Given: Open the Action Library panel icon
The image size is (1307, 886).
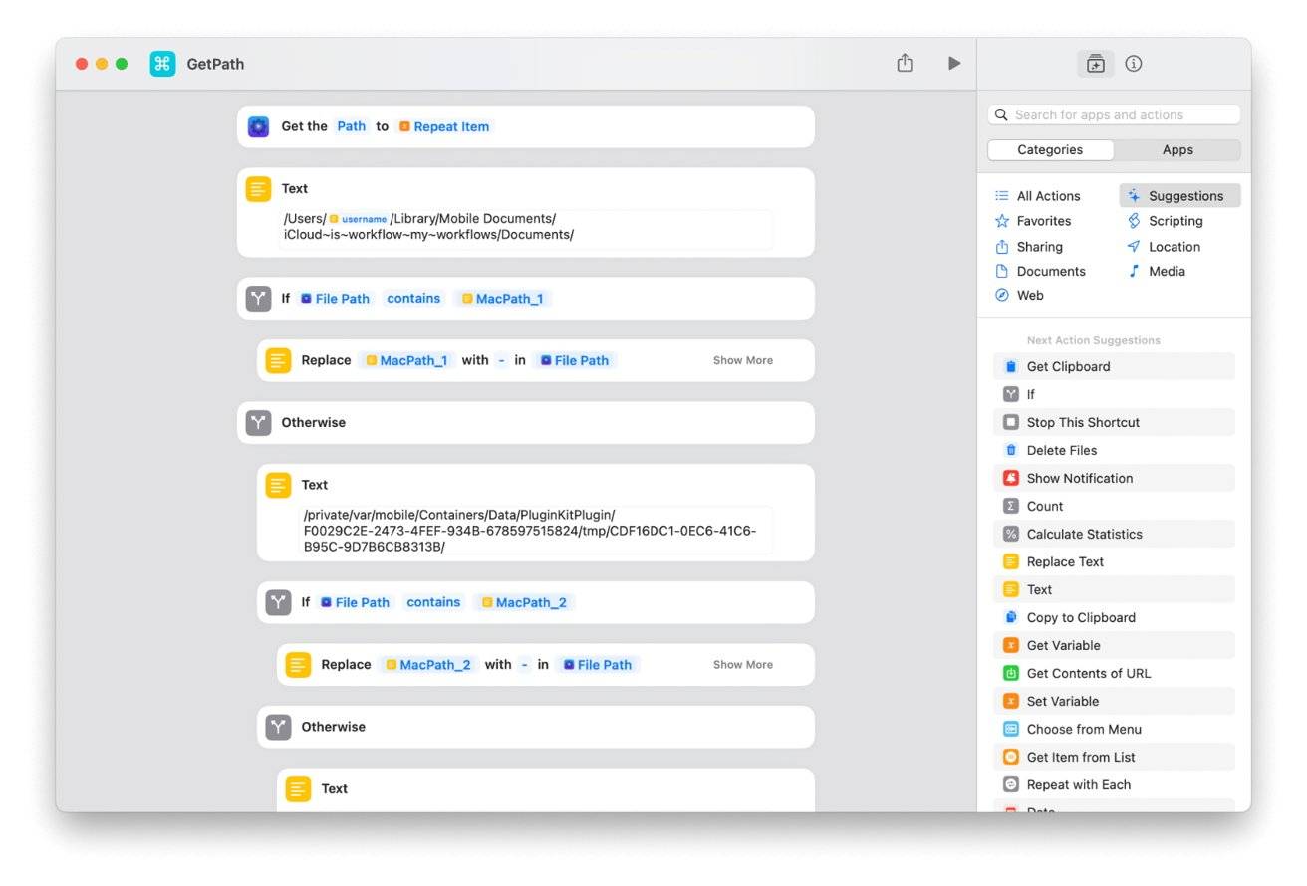Looking at the screenshot, I should (x=1095, y=64).
